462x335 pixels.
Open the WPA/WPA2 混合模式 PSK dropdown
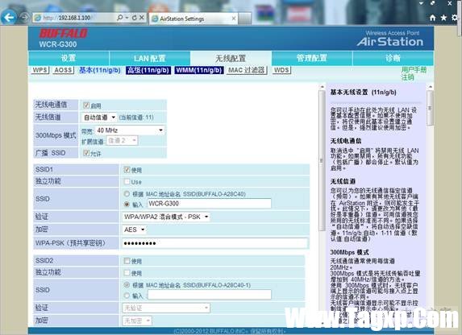pyautogui.click(x=166, y=217)
